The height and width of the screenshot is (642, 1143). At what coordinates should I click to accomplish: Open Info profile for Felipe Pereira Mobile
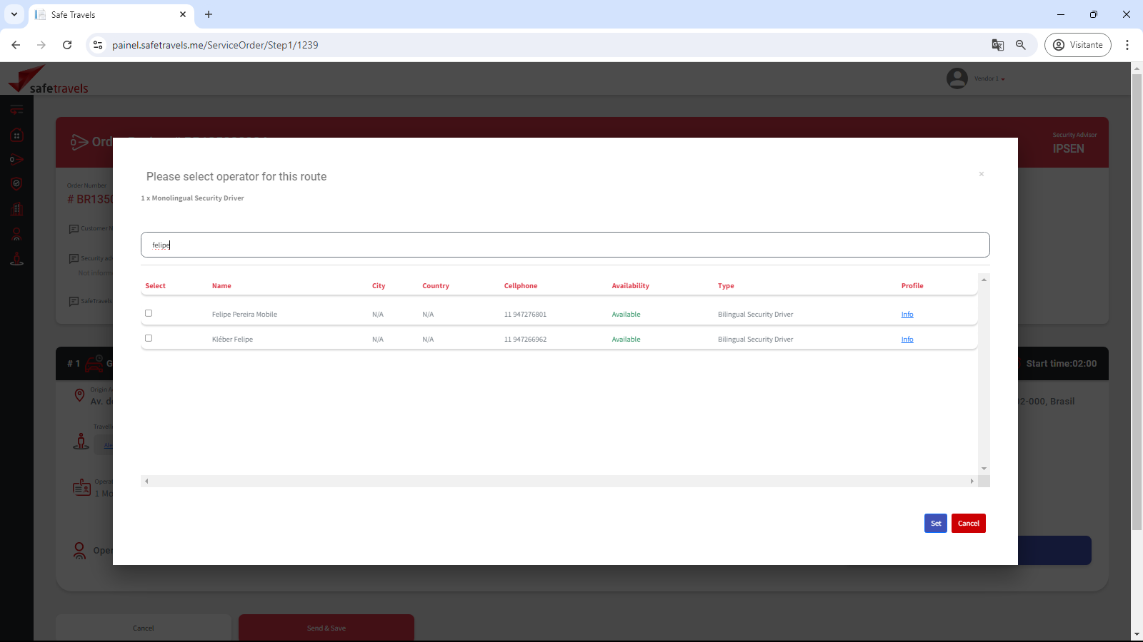click(907, 315)
